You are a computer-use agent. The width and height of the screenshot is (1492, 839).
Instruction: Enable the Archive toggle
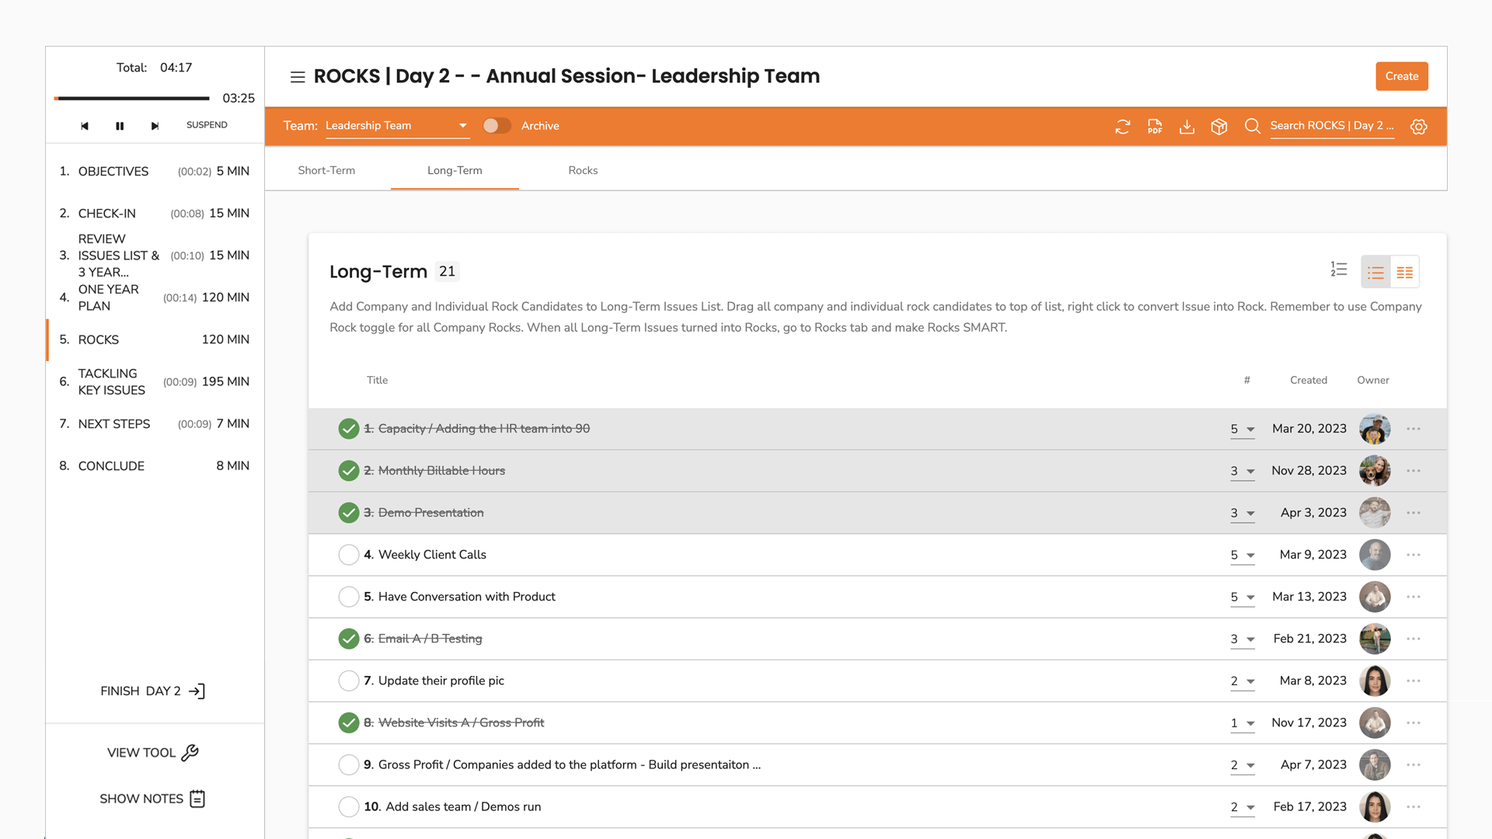497,125
